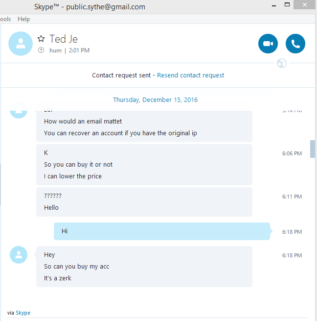Maximize the Skype window
317x321 pixels.
287,5
